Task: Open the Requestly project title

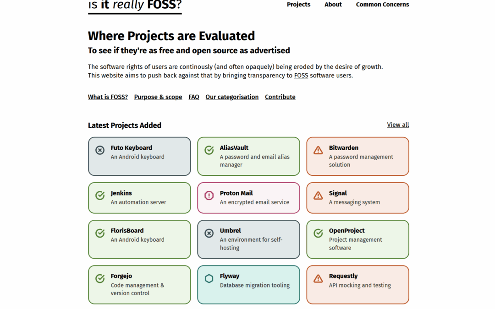Action: pyautogui.click(x=343, y=276)
